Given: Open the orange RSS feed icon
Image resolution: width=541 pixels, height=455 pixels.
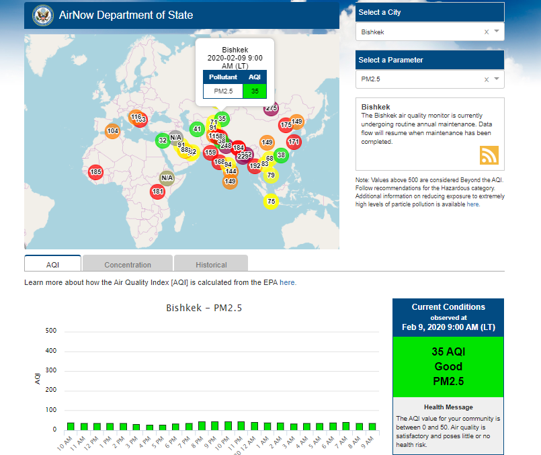Looking at the screenshot, I should tap(489, 155).
